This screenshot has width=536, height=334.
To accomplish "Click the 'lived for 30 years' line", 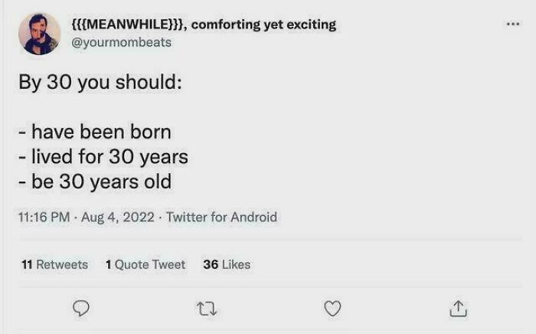I will pyautogui.click(x=103, y=158).
